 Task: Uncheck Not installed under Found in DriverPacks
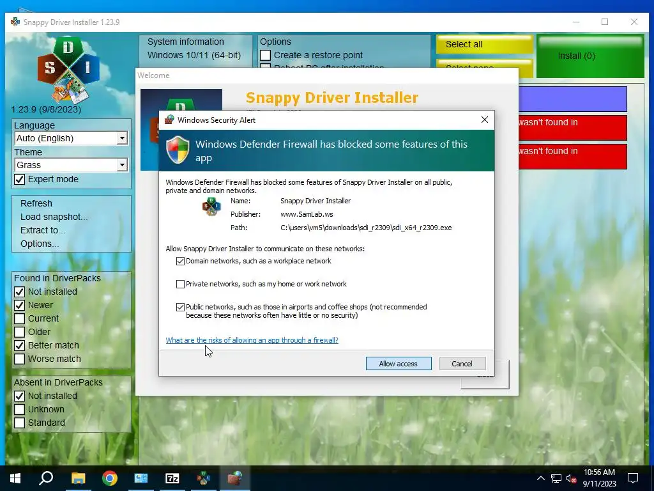pyautogui.click(x=19, y=292)
